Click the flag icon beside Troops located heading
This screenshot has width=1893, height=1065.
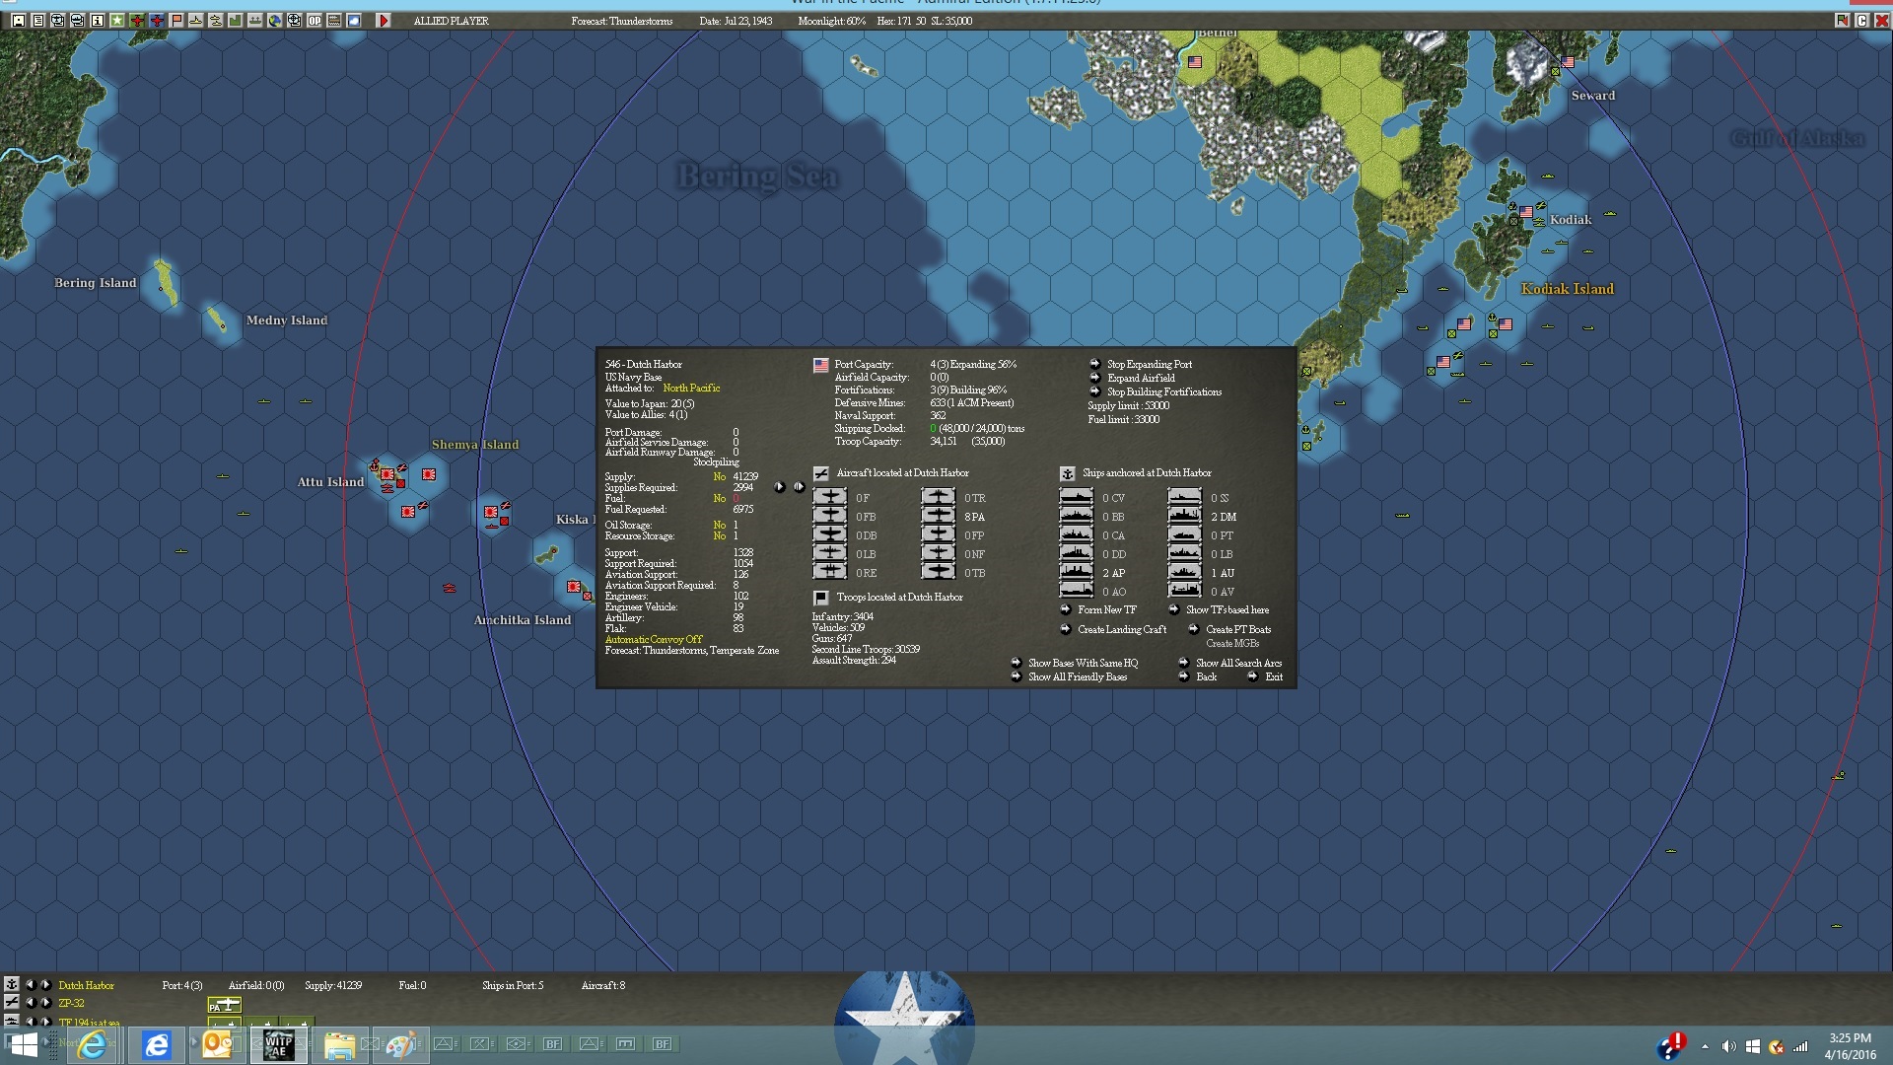coord(820,598)
